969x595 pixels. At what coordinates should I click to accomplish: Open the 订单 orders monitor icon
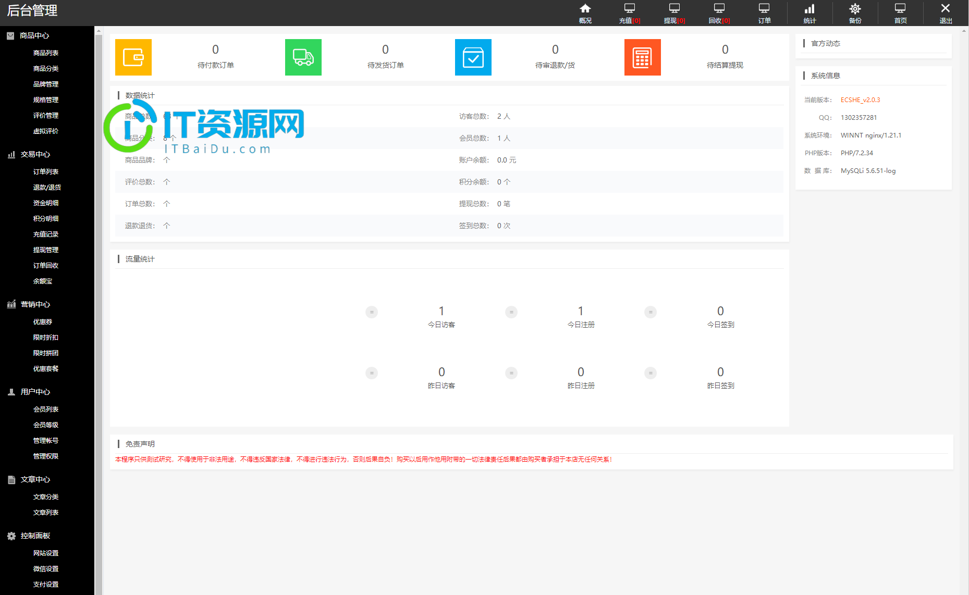click(764, 8)
